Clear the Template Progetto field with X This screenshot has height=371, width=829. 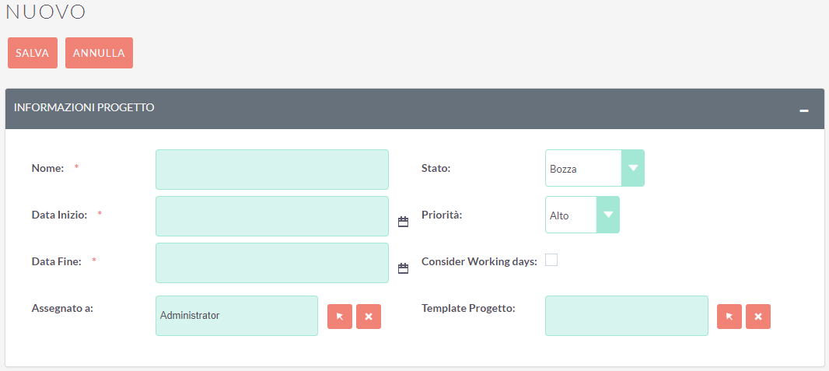pyautogui.click(x=758, y=317)
